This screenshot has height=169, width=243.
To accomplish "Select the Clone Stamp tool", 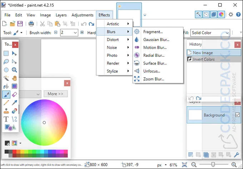I will coord(6,111).
